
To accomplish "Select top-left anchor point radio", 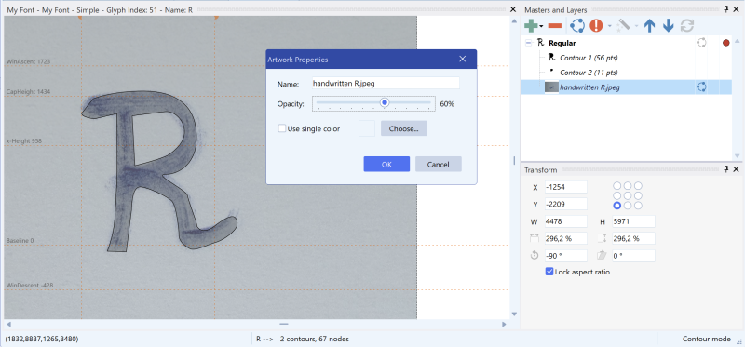I will (617, 186).
